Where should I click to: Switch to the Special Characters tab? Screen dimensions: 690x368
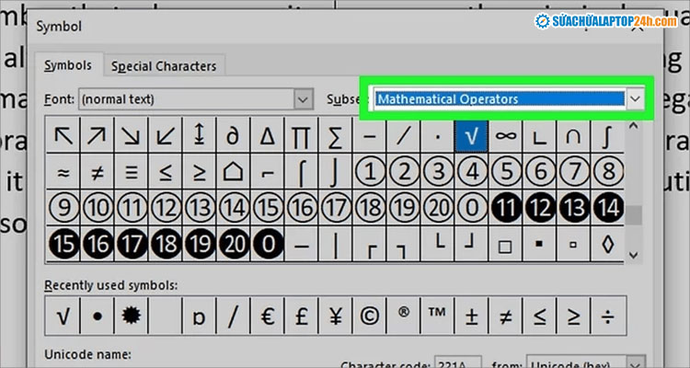click(x=164, y=66)
